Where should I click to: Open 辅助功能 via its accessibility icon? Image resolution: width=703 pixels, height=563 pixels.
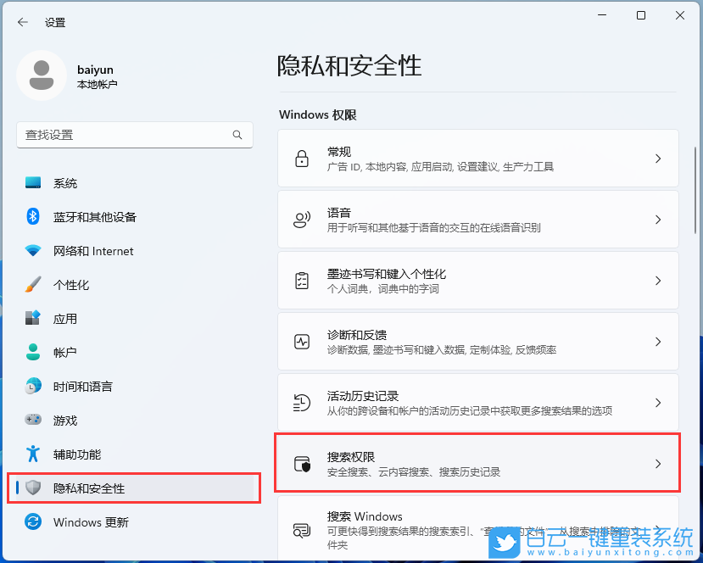[x=32, y=454]
